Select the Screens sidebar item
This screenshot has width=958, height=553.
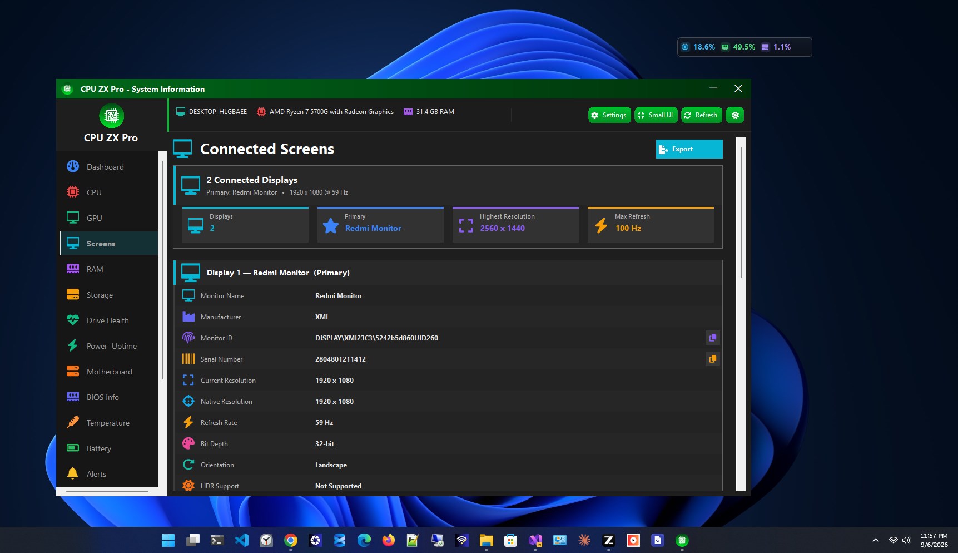(109, 244)
